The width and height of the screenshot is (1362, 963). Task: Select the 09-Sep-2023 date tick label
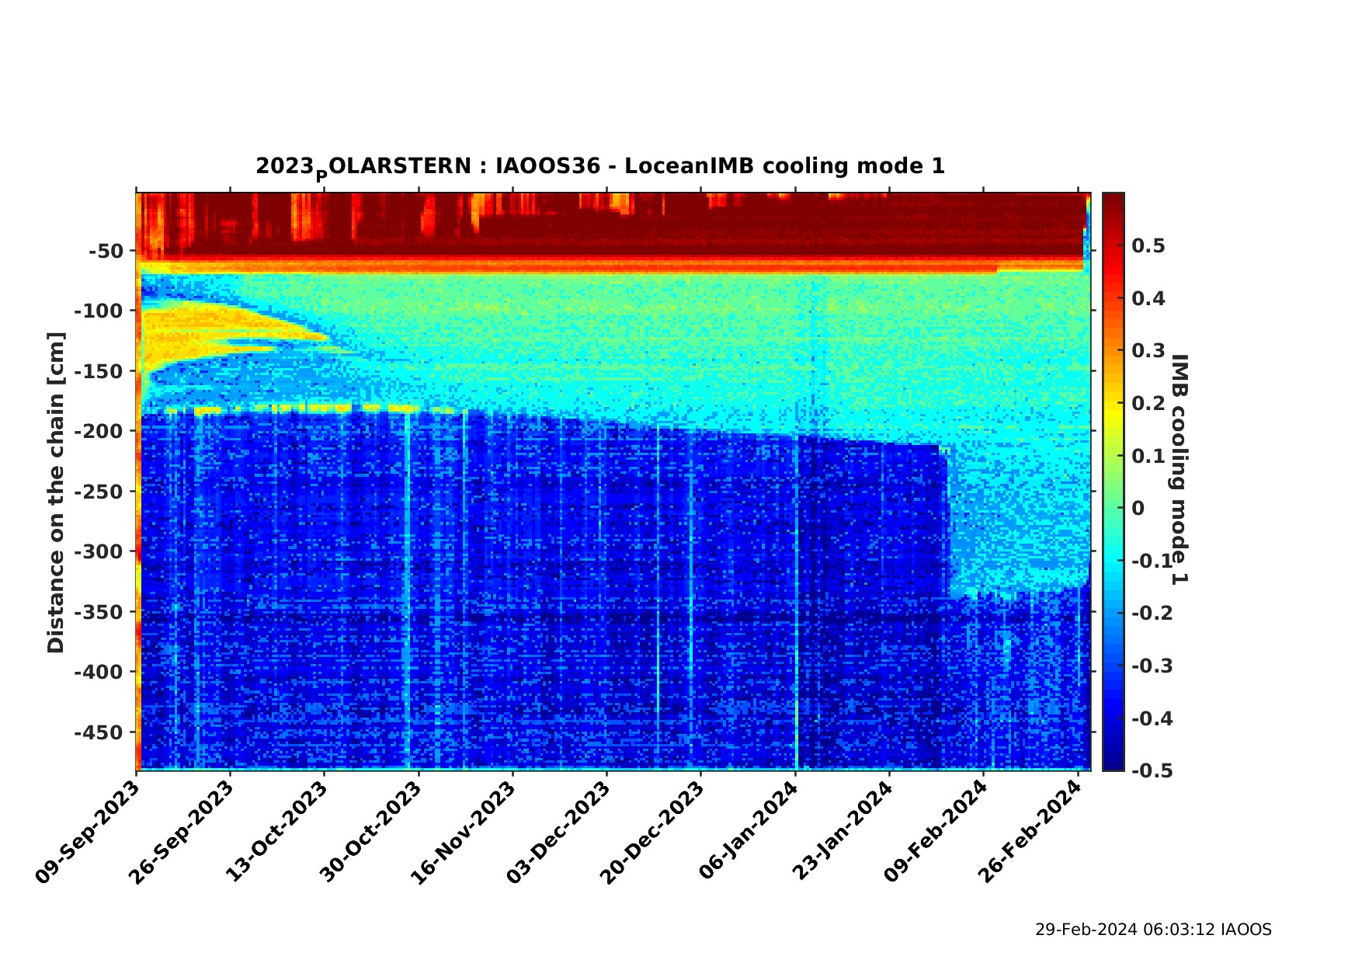[88, 832]
